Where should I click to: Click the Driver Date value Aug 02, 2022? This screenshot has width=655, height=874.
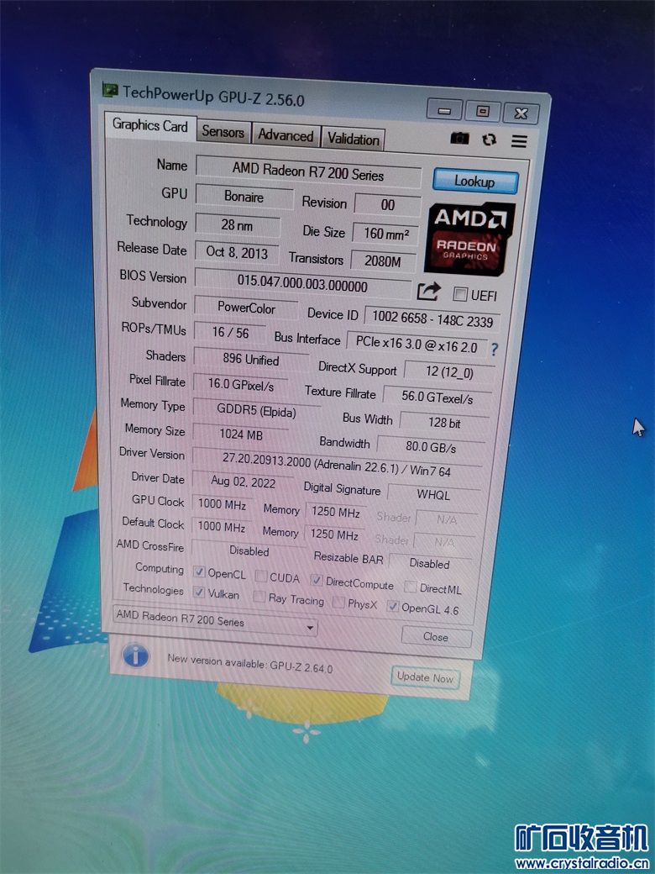coord(243,482)
